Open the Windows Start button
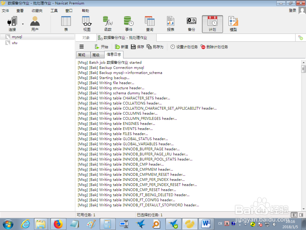Viewport: 306px width, 230px height. click(x=8, y=224)
